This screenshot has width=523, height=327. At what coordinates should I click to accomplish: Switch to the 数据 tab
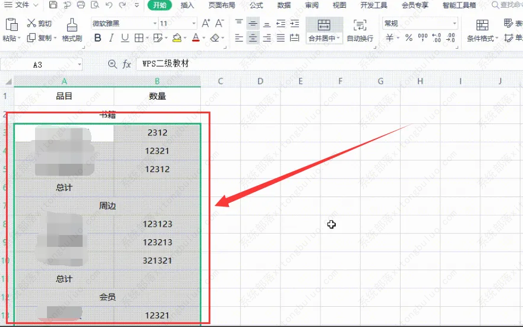click(284, 5)
